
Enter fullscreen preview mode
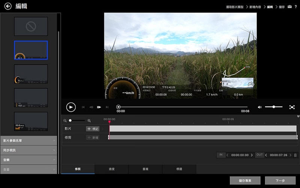(292, 107)
